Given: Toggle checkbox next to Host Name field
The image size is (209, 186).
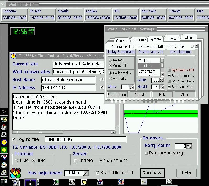Looking at the screenshot, I should [102, 80].
